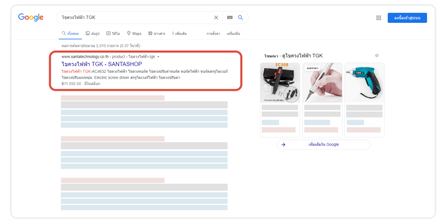Switch to the Maps tab
446x223 pixels.
(134, 34)
